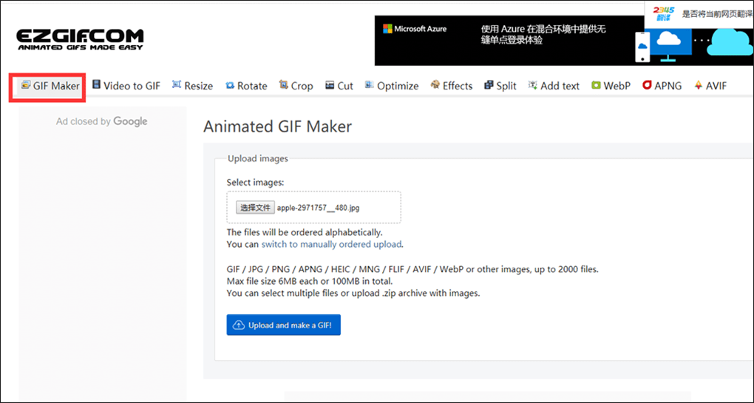This screenshot has height=403, width=754.
Task: Select the Rotate tool icon
Action: tap(230, 86)
